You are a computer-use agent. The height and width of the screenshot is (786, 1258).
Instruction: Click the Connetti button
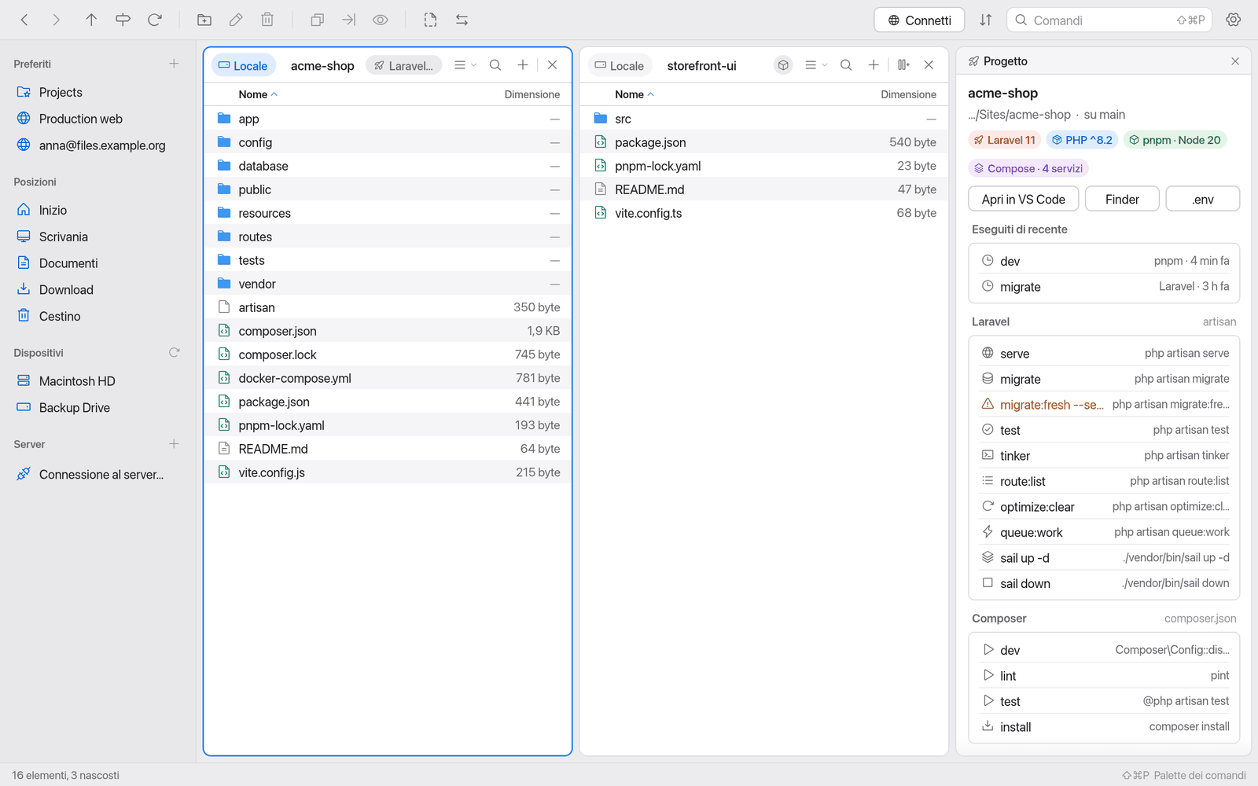coord(919,20)
